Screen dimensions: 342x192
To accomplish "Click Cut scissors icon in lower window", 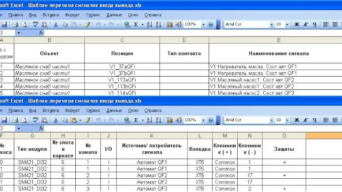I will pos(56,120).
